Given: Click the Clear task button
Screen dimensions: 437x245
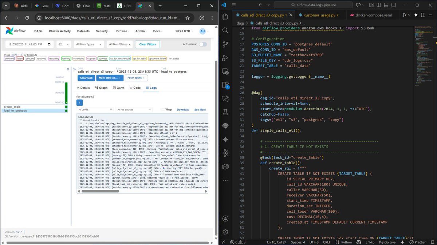Looking at the screenshot, I should click(86, 78).
